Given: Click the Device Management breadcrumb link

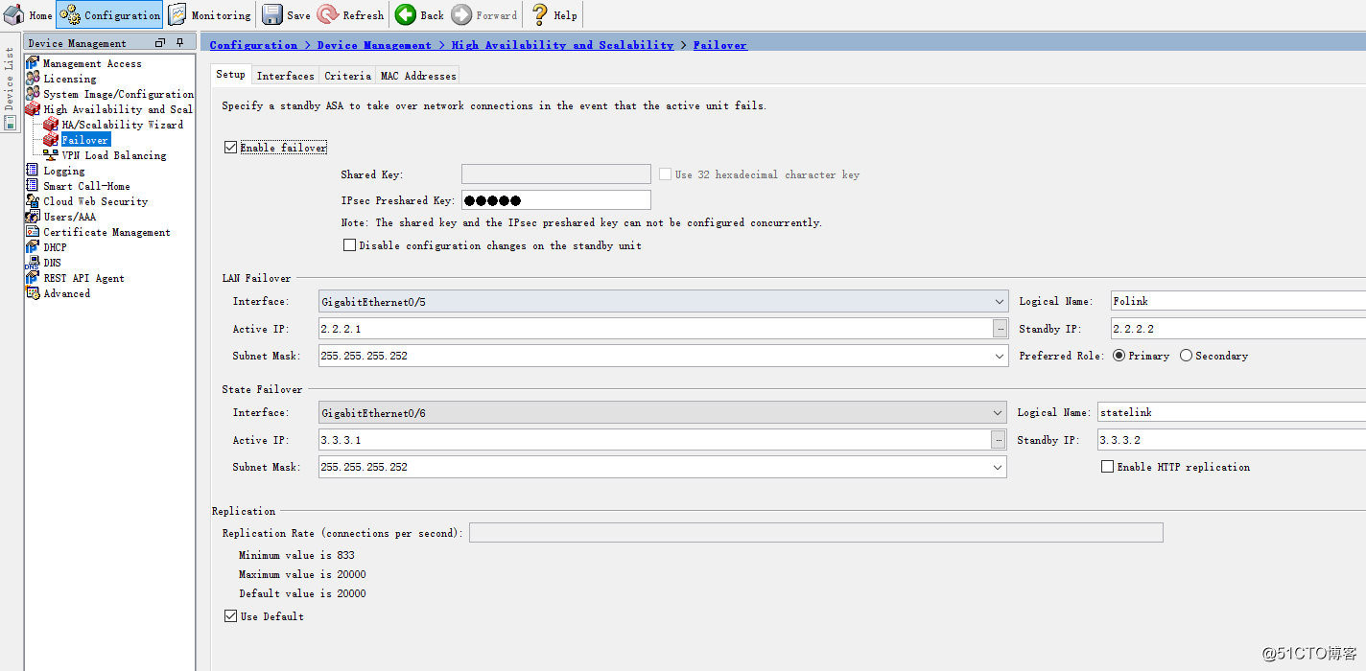Looking at the screenshot, I should click(374, 45).
